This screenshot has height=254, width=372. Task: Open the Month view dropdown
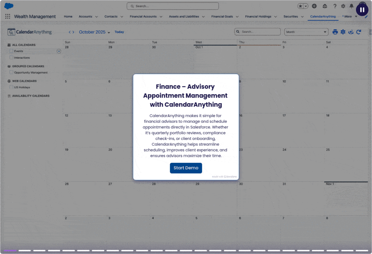point(306,32)
